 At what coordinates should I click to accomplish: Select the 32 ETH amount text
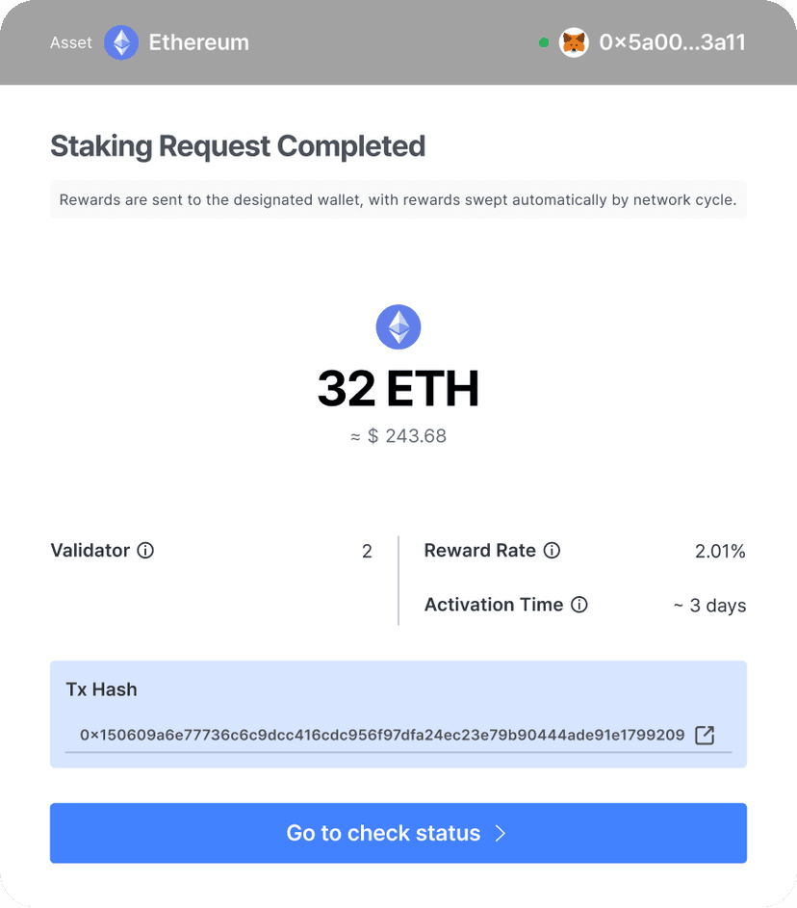coord(398,388)
